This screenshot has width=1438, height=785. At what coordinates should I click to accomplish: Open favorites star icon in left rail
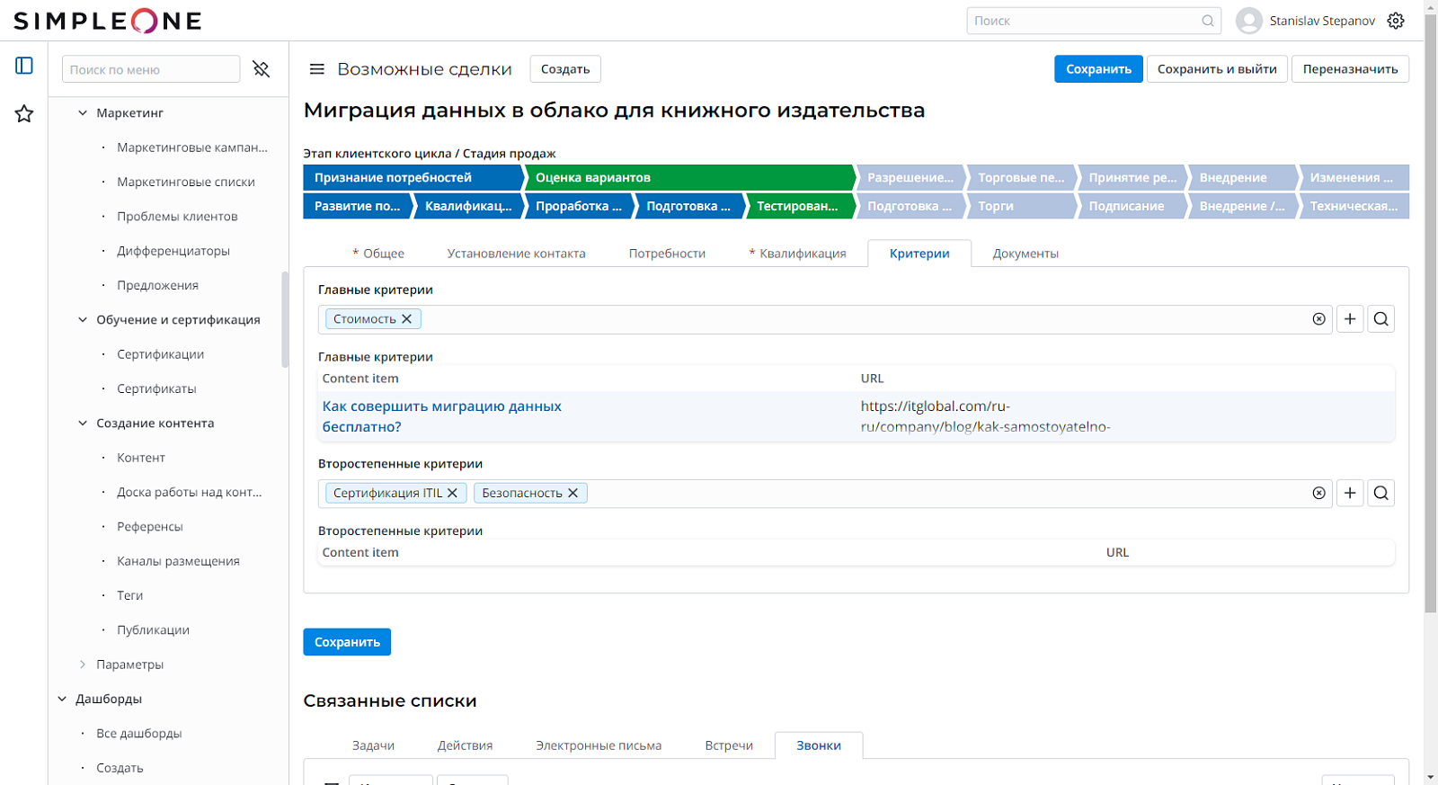[x=24, y=113]
